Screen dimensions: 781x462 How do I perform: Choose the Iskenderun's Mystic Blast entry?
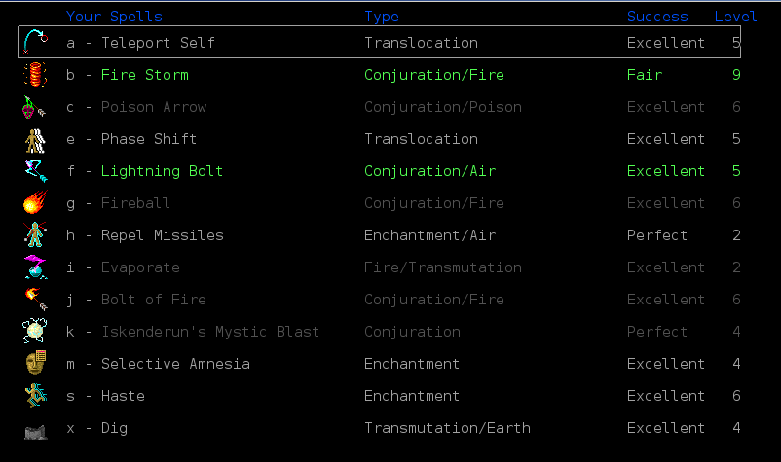[209, 332]
